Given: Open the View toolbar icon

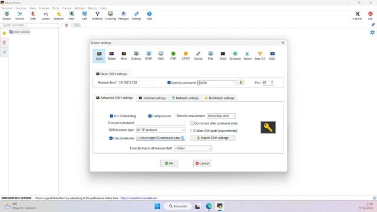Looking at the screenshot, I should (71, 16).
